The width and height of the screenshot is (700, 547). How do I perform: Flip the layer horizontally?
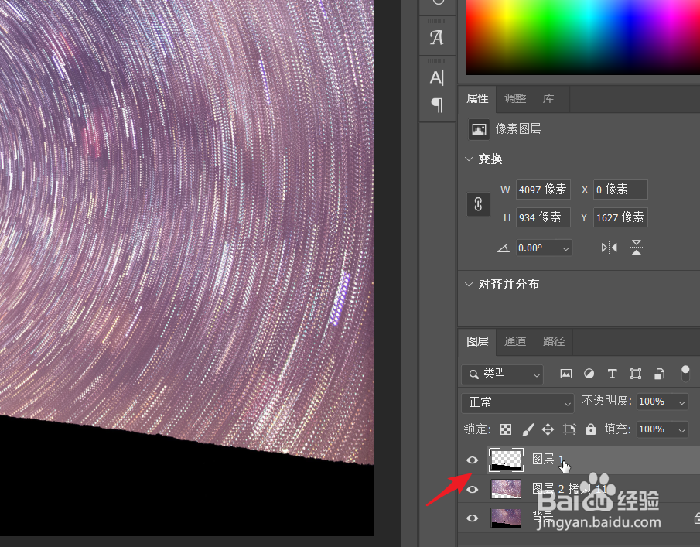(609, 248)
